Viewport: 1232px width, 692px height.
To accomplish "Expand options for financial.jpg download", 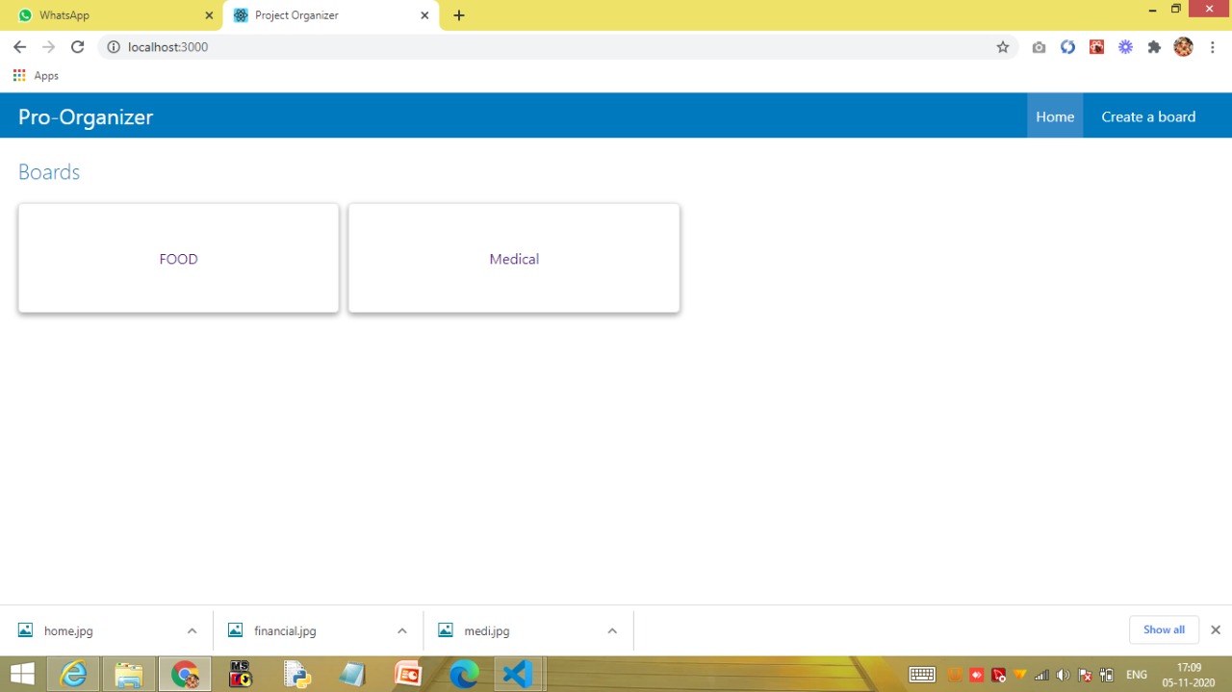I will 401,631.
